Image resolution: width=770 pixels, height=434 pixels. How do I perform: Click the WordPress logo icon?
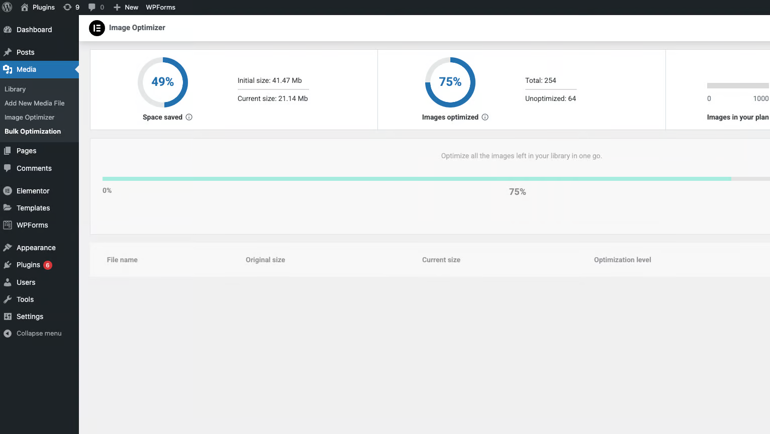[x=8, y=7]
